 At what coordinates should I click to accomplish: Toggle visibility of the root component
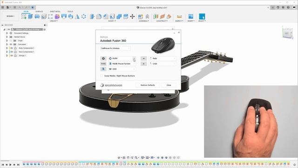pos(9,29)
